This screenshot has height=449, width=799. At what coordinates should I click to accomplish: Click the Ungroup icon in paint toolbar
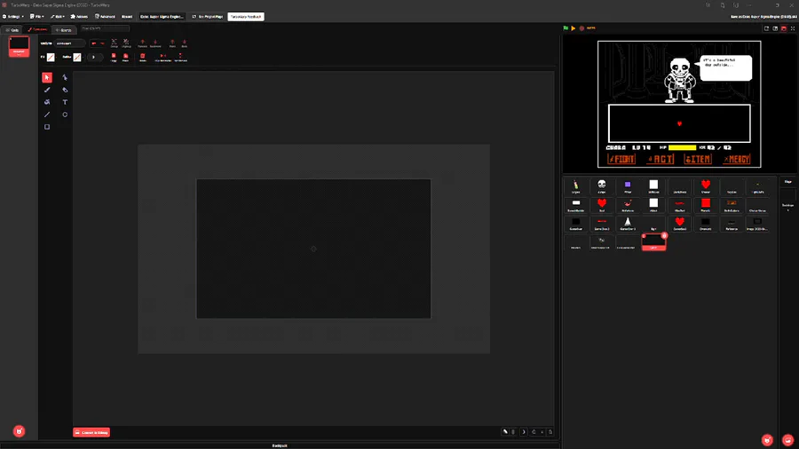point(126,43)
